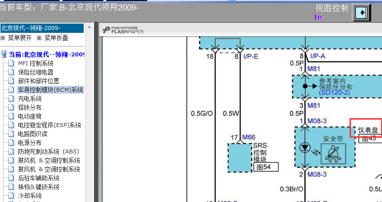Open 电控稳定程序(ESP)系统 entry
382x202 pixels.
pyautogui.click(x=49, y=126)
